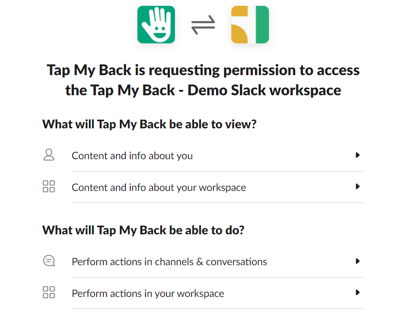The image size is (409, 322).
Task: Click the green stripe of the workspace logo
Action: [262, 25]
